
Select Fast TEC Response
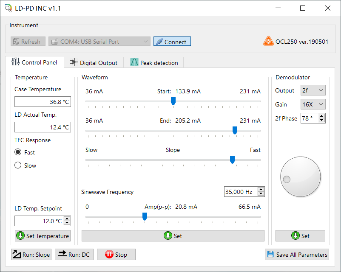tap(18, 152)
